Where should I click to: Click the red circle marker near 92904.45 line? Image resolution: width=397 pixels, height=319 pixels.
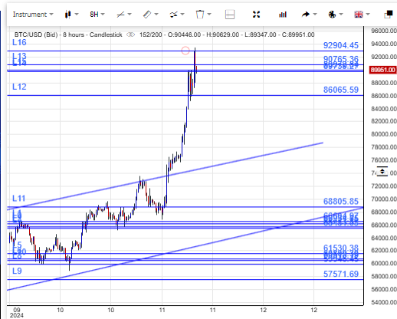pos(185,51)
